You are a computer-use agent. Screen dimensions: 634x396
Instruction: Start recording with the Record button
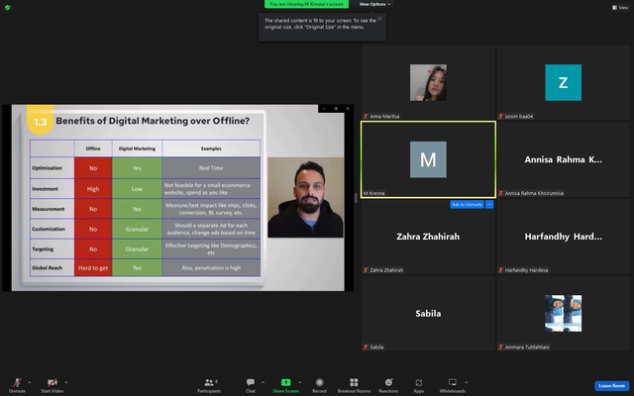point(319,385)
